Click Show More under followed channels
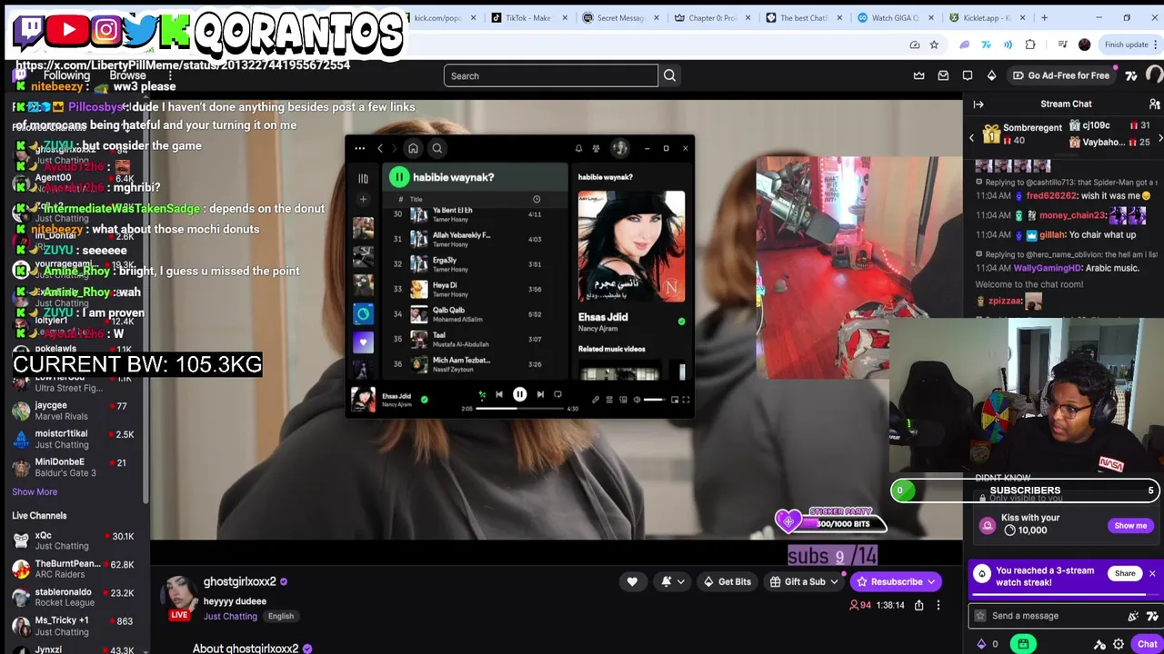Image resolution: width=1164 pixels, height=654 pixels. tap(35, 492)
